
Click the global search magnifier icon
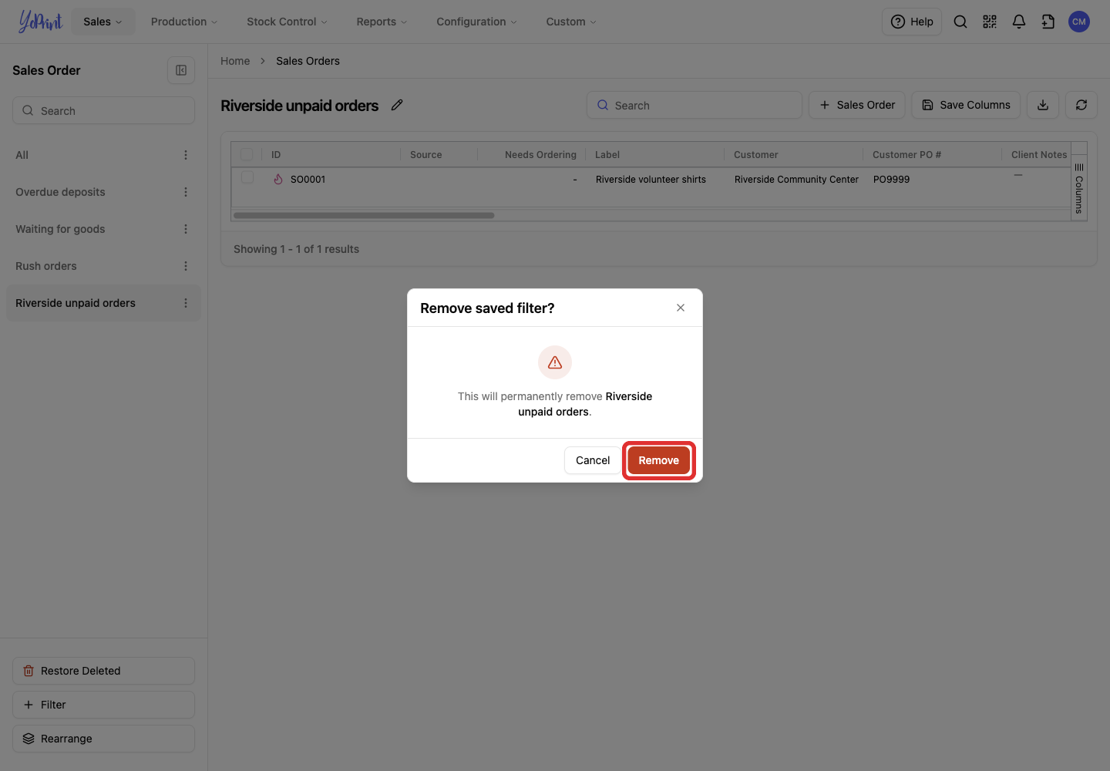point(960,22)
